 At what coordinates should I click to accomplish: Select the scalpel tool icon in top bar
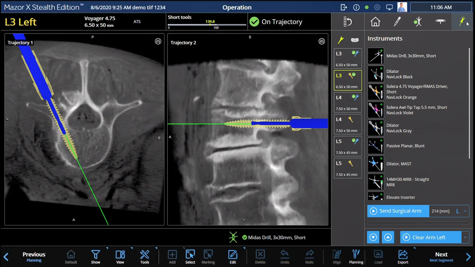(x=397, y=22)
